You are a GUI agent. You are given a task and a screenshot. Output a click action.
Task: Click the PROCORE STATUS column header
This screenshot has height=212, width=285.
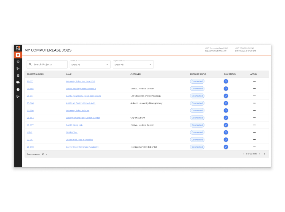(x=198, y=74)
